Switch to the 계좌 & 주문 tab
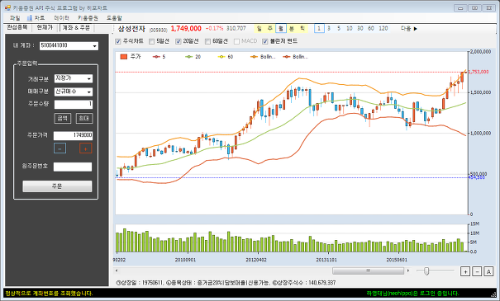The image size is (500, 301). [x=76, y=28]
